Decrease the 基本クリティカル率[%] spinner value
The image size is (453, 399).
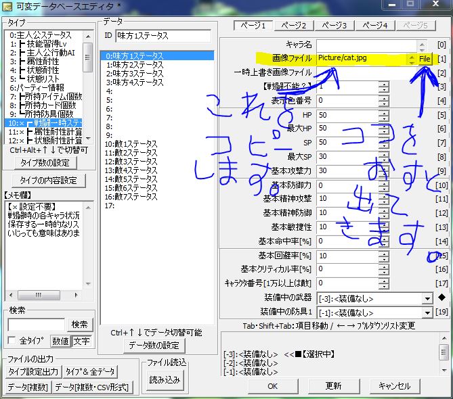coord(384,272)
